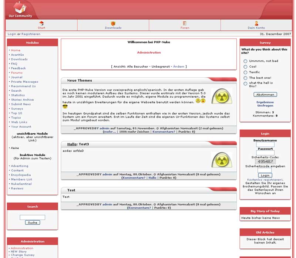
Task: Click Change Survey admin link
Action: point(23,255)
